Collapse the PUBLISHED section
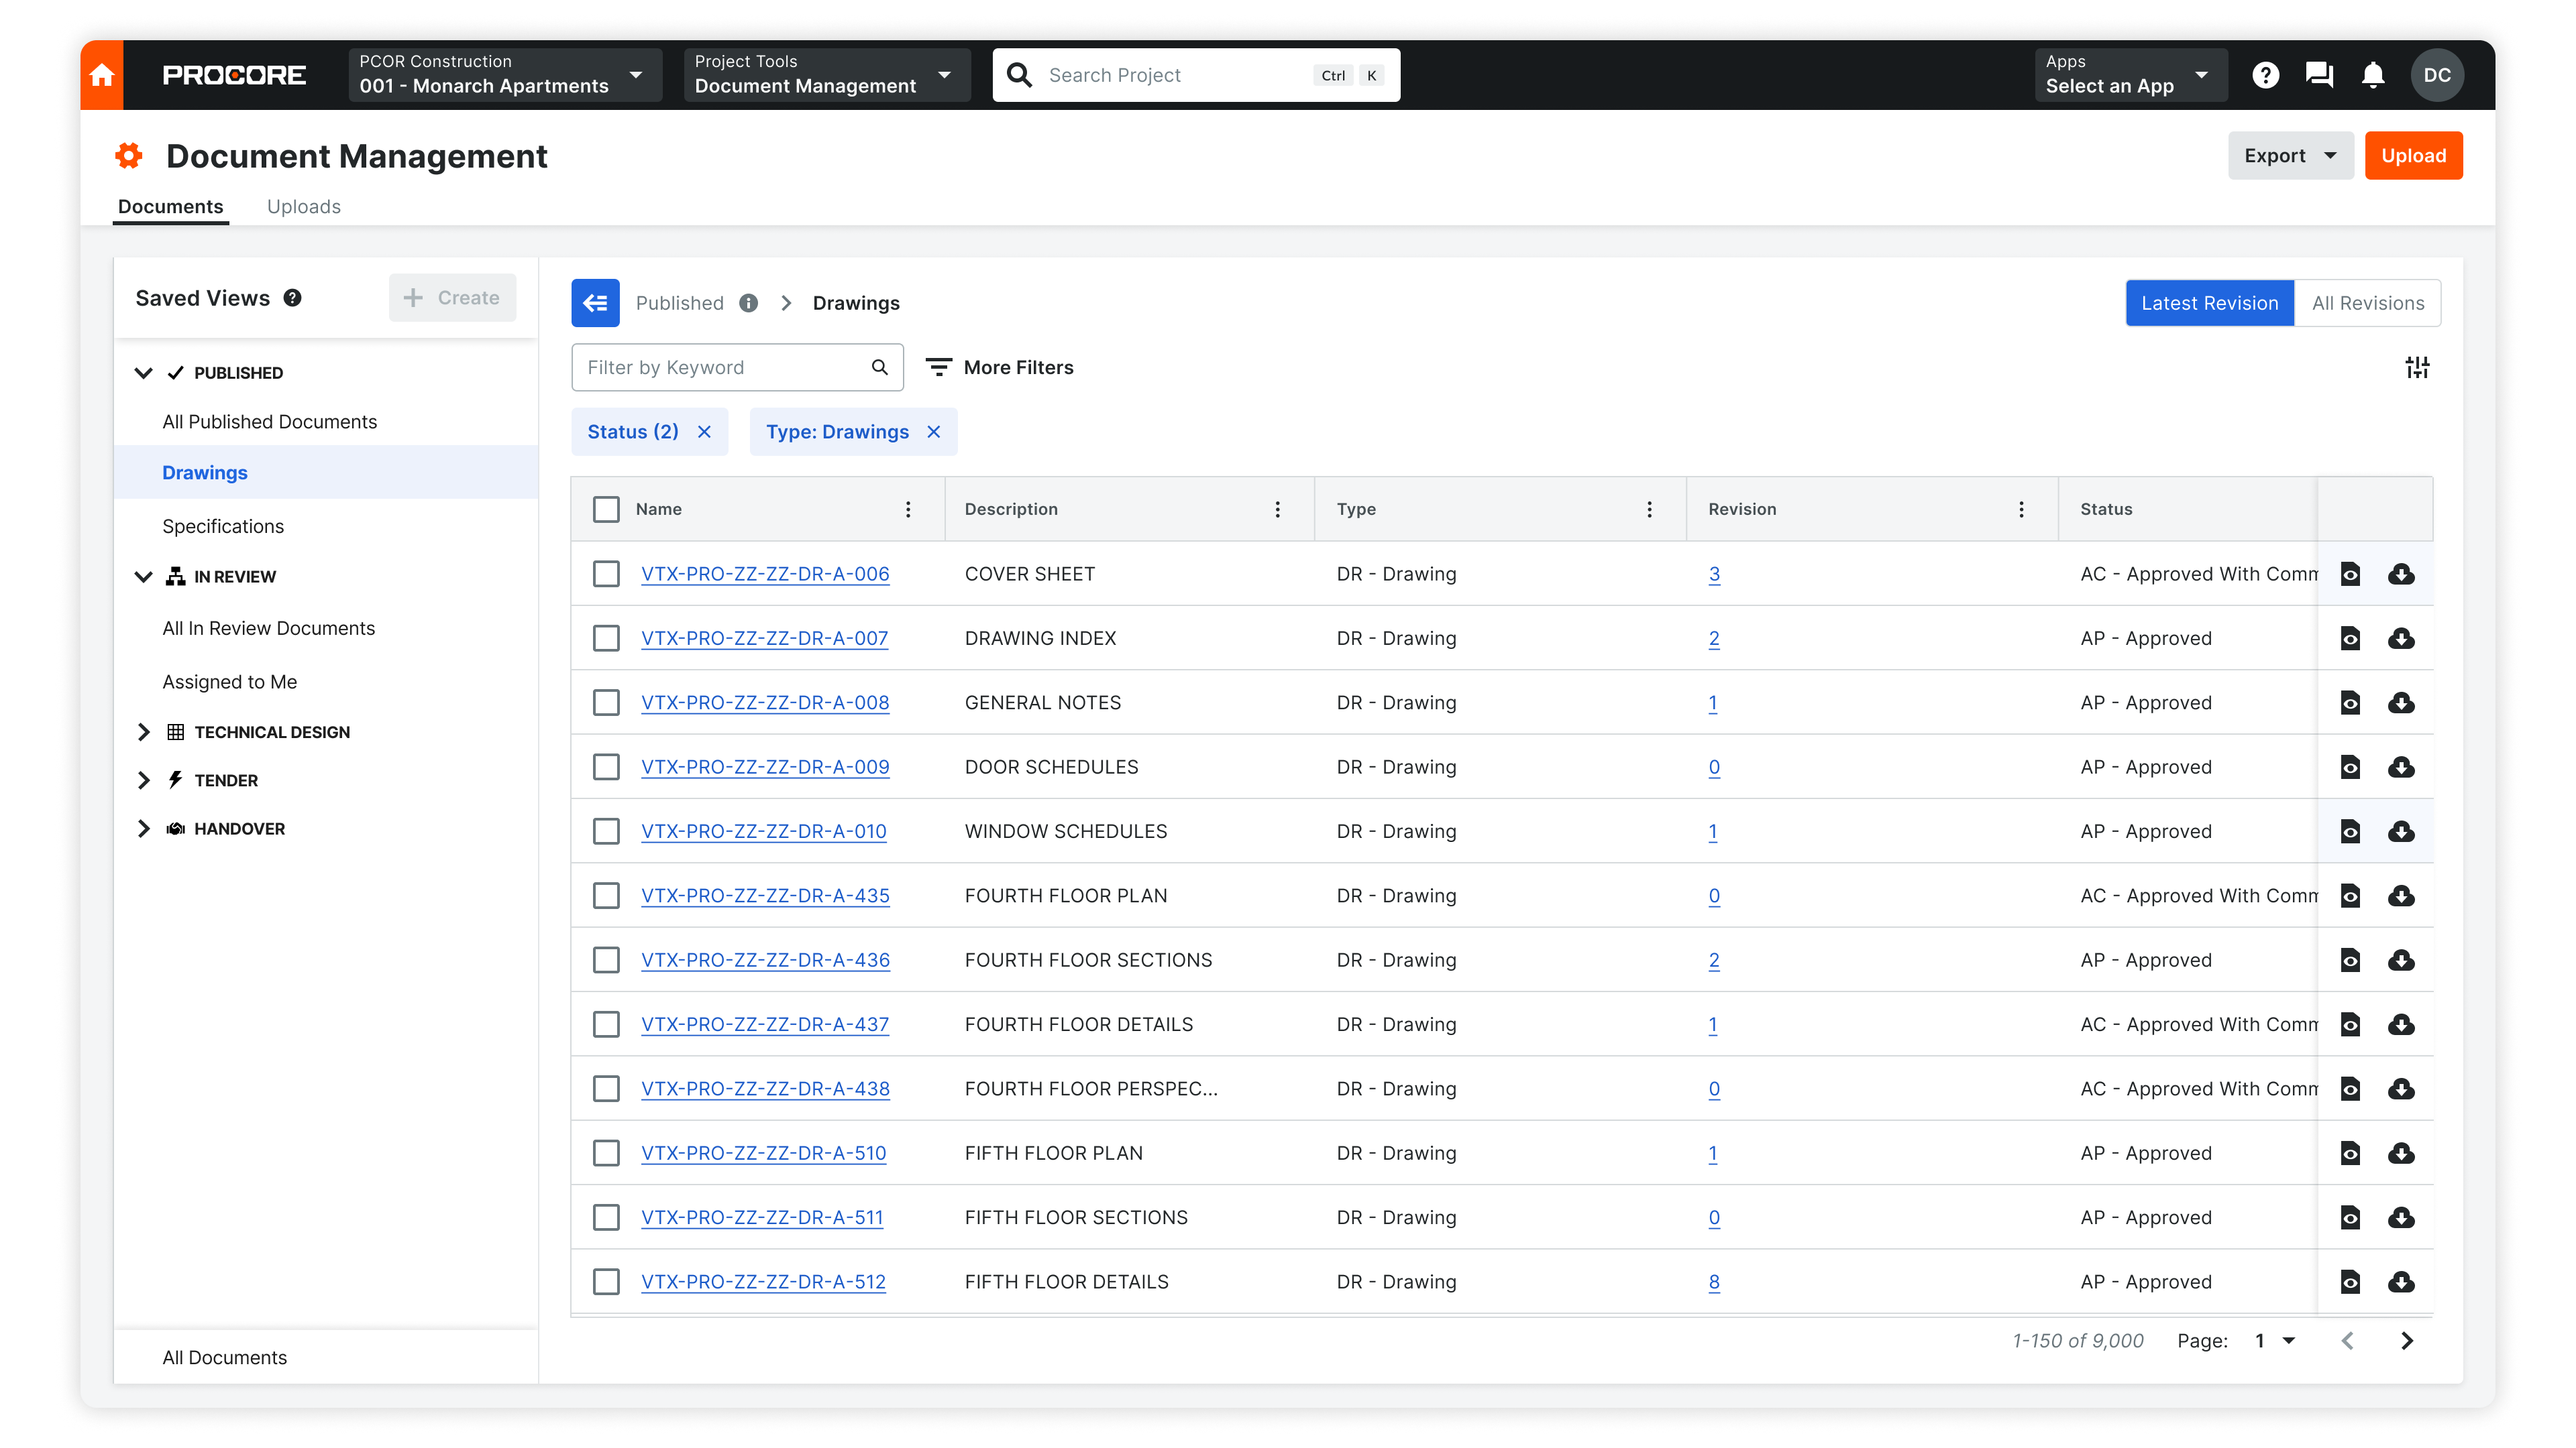 point(144,373)
